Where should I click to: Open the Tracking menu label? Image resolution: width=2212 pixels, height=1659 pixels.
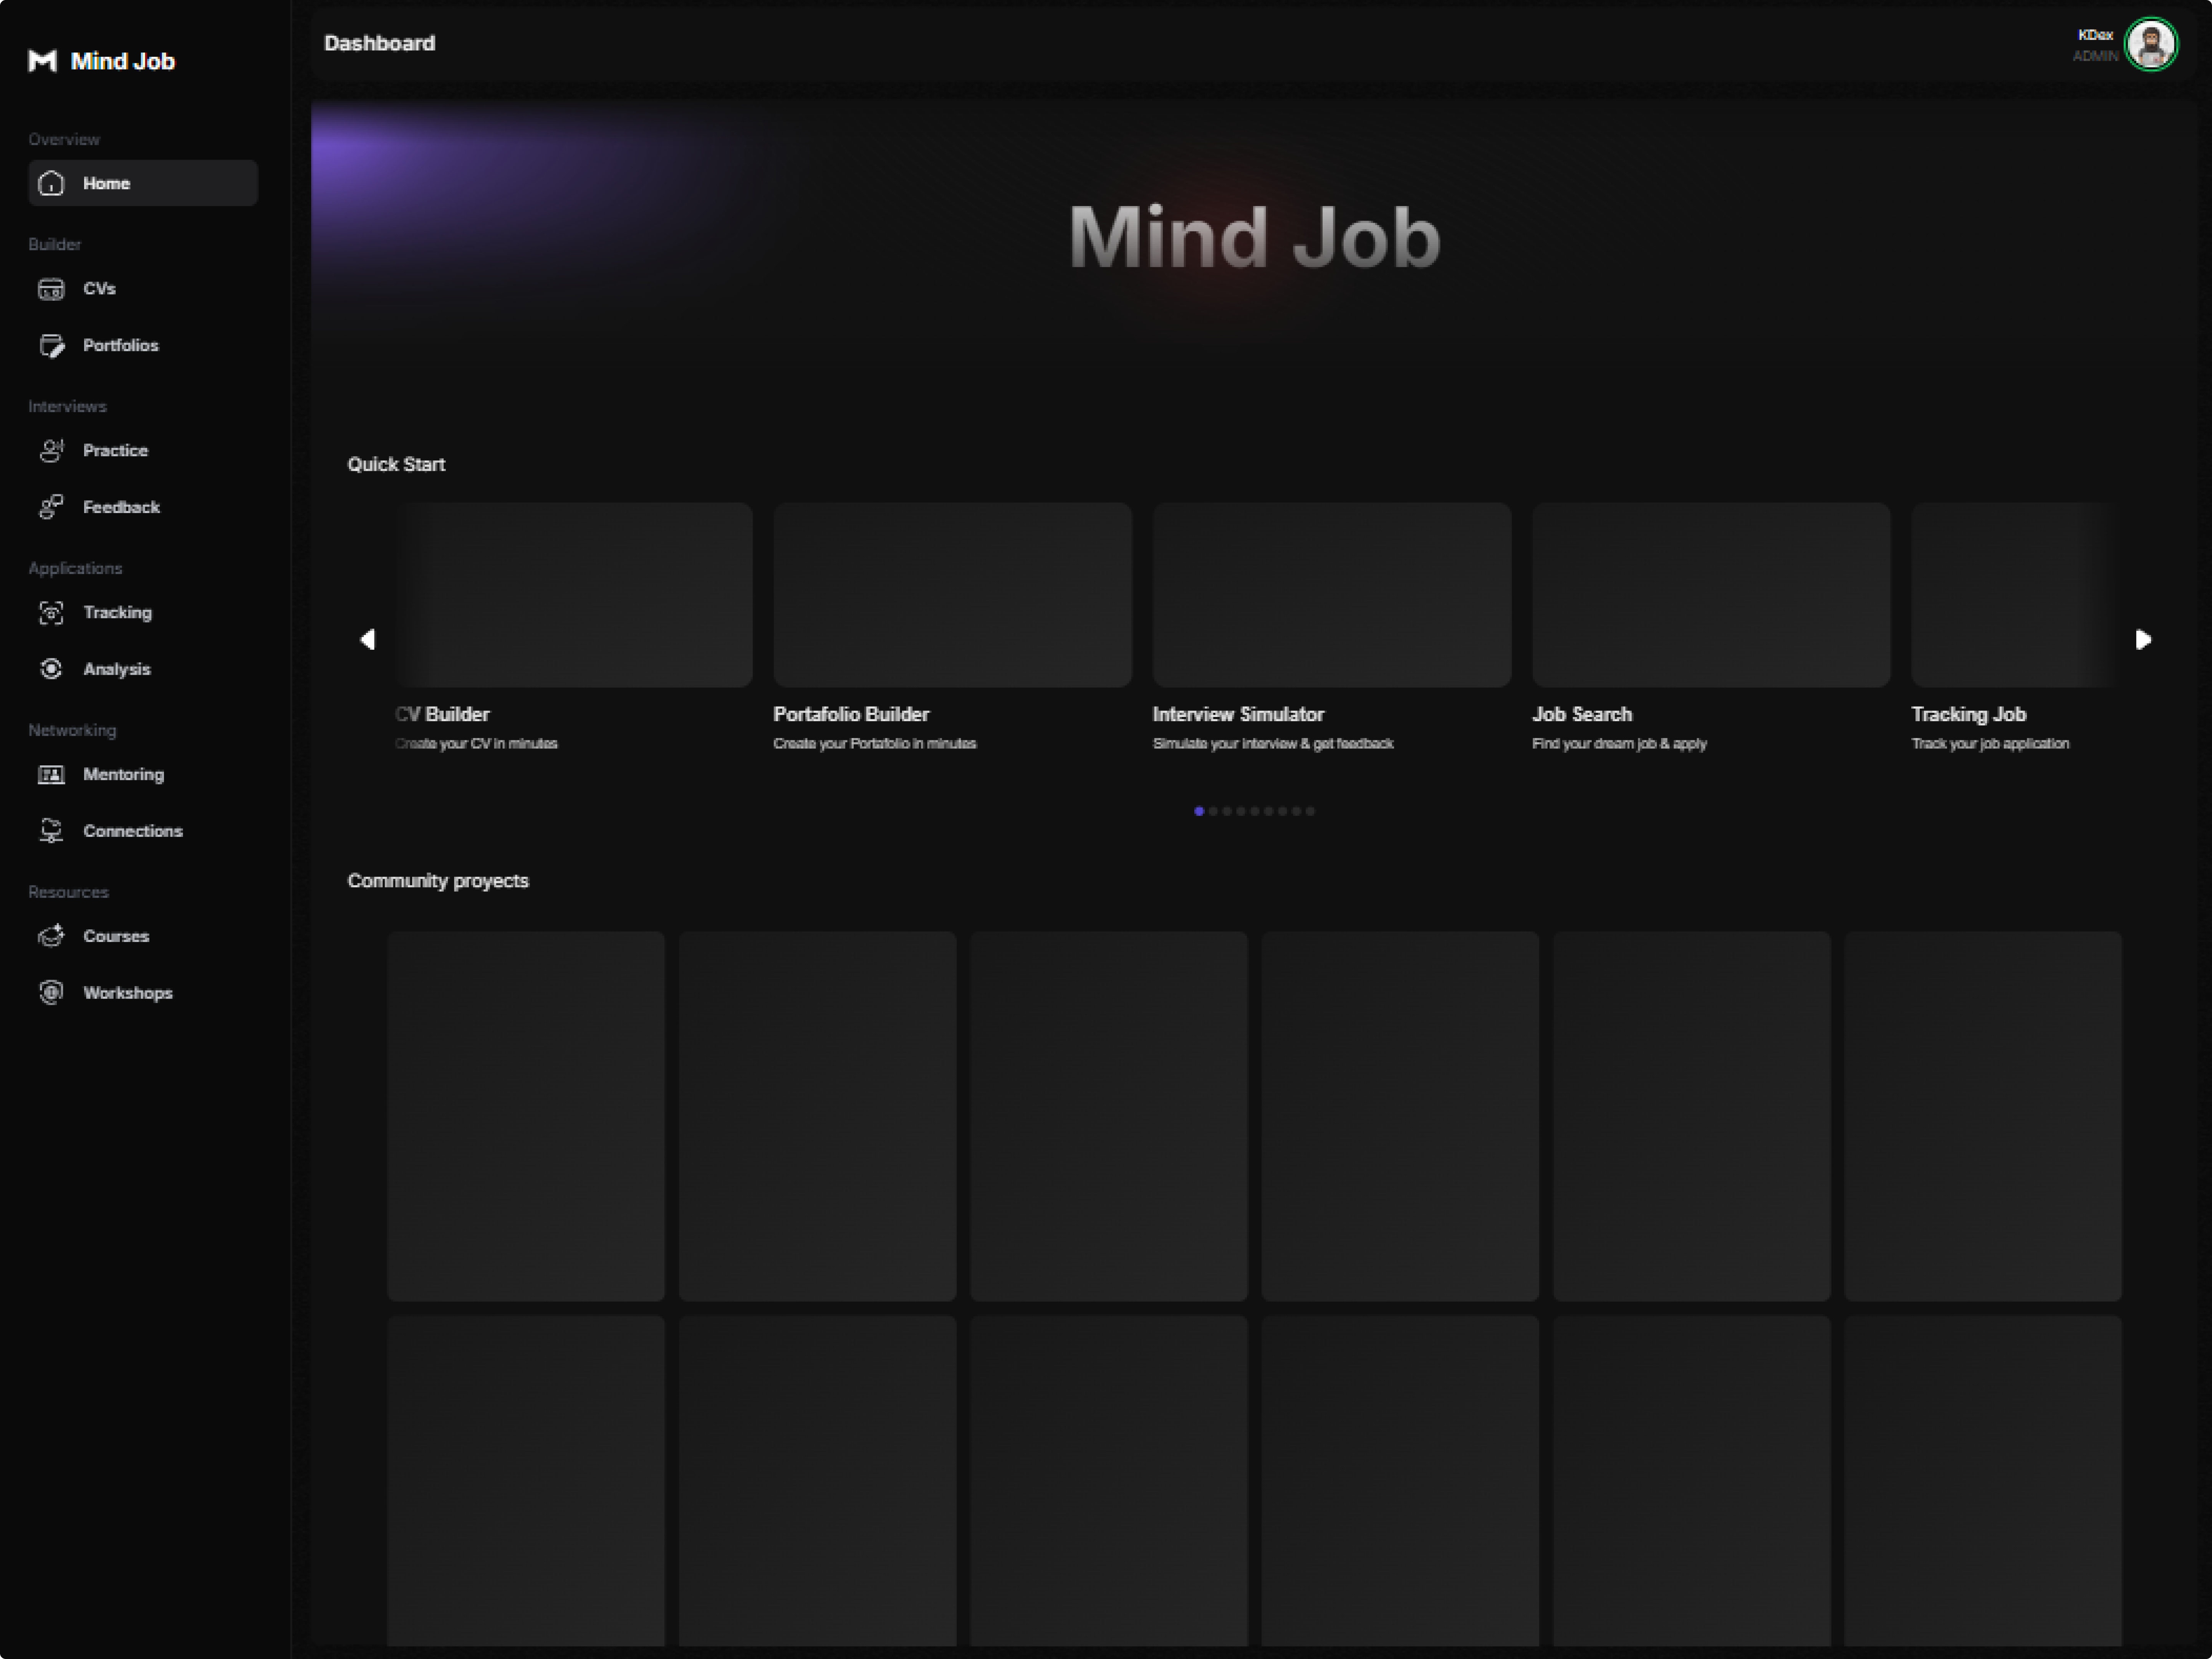pos(117,612)
